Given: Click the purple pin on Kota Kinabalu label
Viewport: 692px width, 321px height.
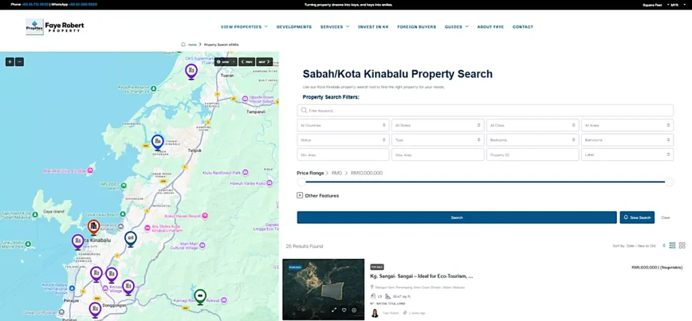Looking at the screenshot, I should click(x=78, y=242).
